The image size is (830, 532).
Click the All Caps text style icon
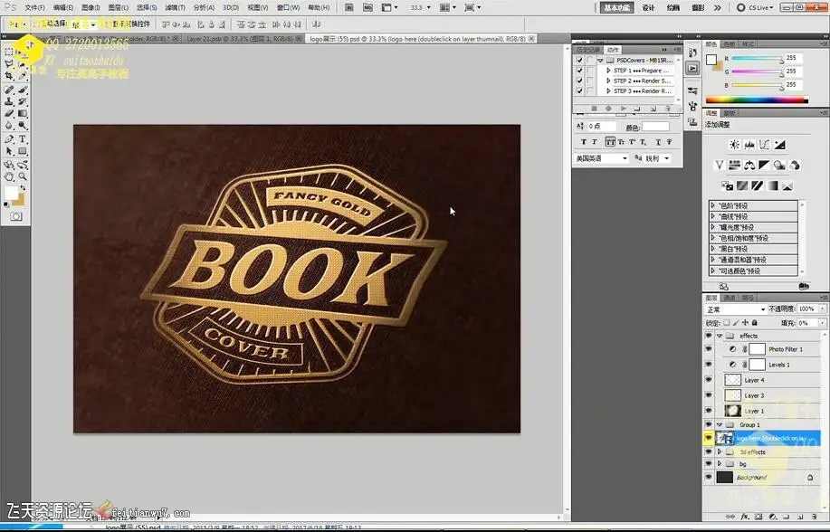(610, 142)
